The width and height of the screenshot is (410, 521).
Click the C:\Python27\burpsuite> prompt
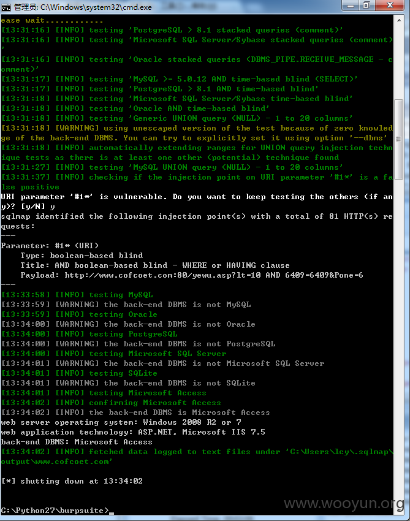click(55, 511)
